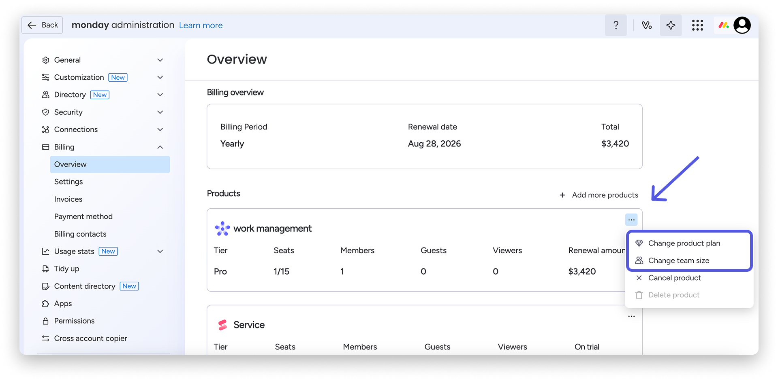The height and width of the screenshot is (381, 778).
Task: Click the monday logo icon
Action: 724,25
